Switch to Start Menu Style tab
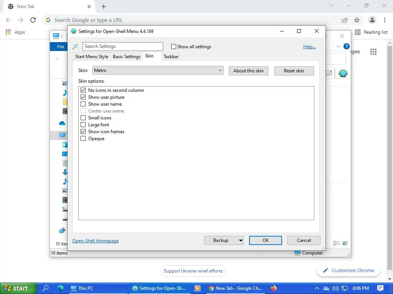 pos(92,57)
